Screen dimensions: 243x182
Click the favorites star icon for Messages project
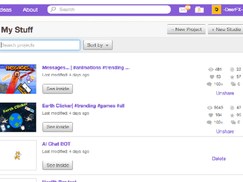click(232, 77)
